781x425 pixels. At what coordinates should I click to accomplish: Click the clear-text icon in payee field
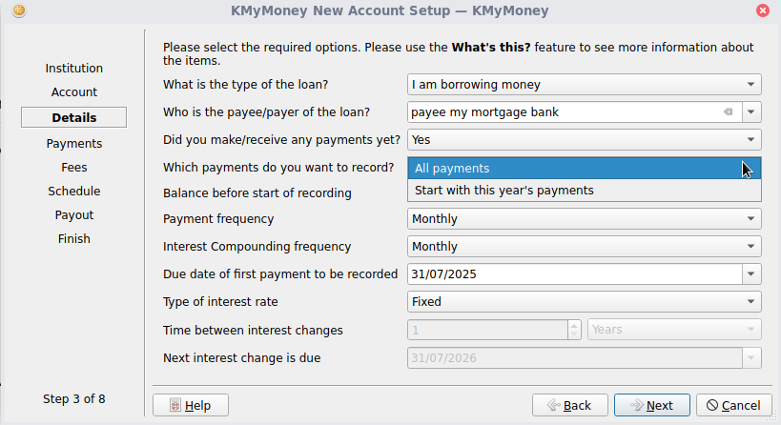point(728,111)
